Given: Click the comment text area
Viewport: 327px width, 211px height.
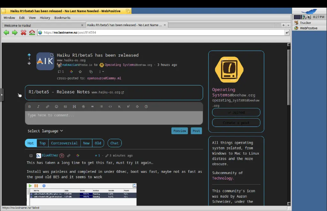Looking at the screenshot, I should pyautogui.click(x=114, y=118).
